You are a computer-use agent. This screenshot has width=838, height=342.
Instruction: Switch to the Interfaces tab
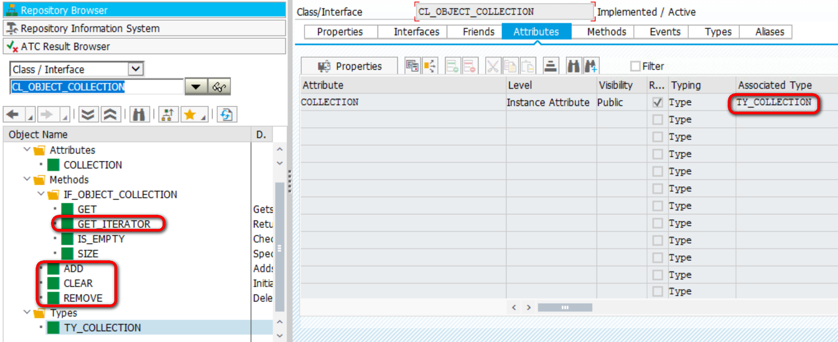click(x=417, y=32)
